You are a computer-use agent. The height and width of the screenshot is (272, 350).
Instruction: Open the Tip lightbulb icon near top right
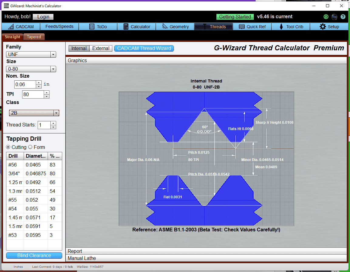pos(334,17)
